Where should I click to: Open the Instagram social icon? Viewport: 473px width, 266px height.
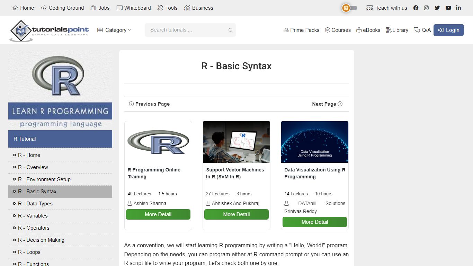[426, 8]
